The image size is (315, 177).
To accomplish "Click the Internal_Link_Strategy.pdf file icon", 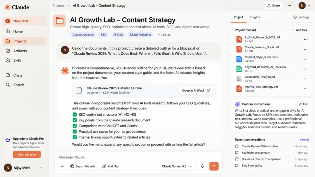I will click(x=239, y=88).
